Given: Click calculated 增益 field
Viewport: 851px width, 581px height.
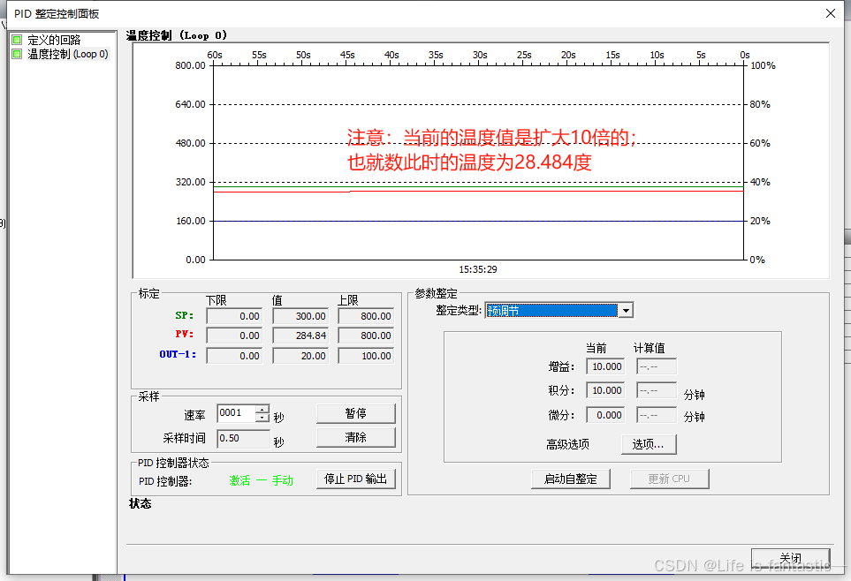Looking at the screenshot, I should (x=657, y=366).
